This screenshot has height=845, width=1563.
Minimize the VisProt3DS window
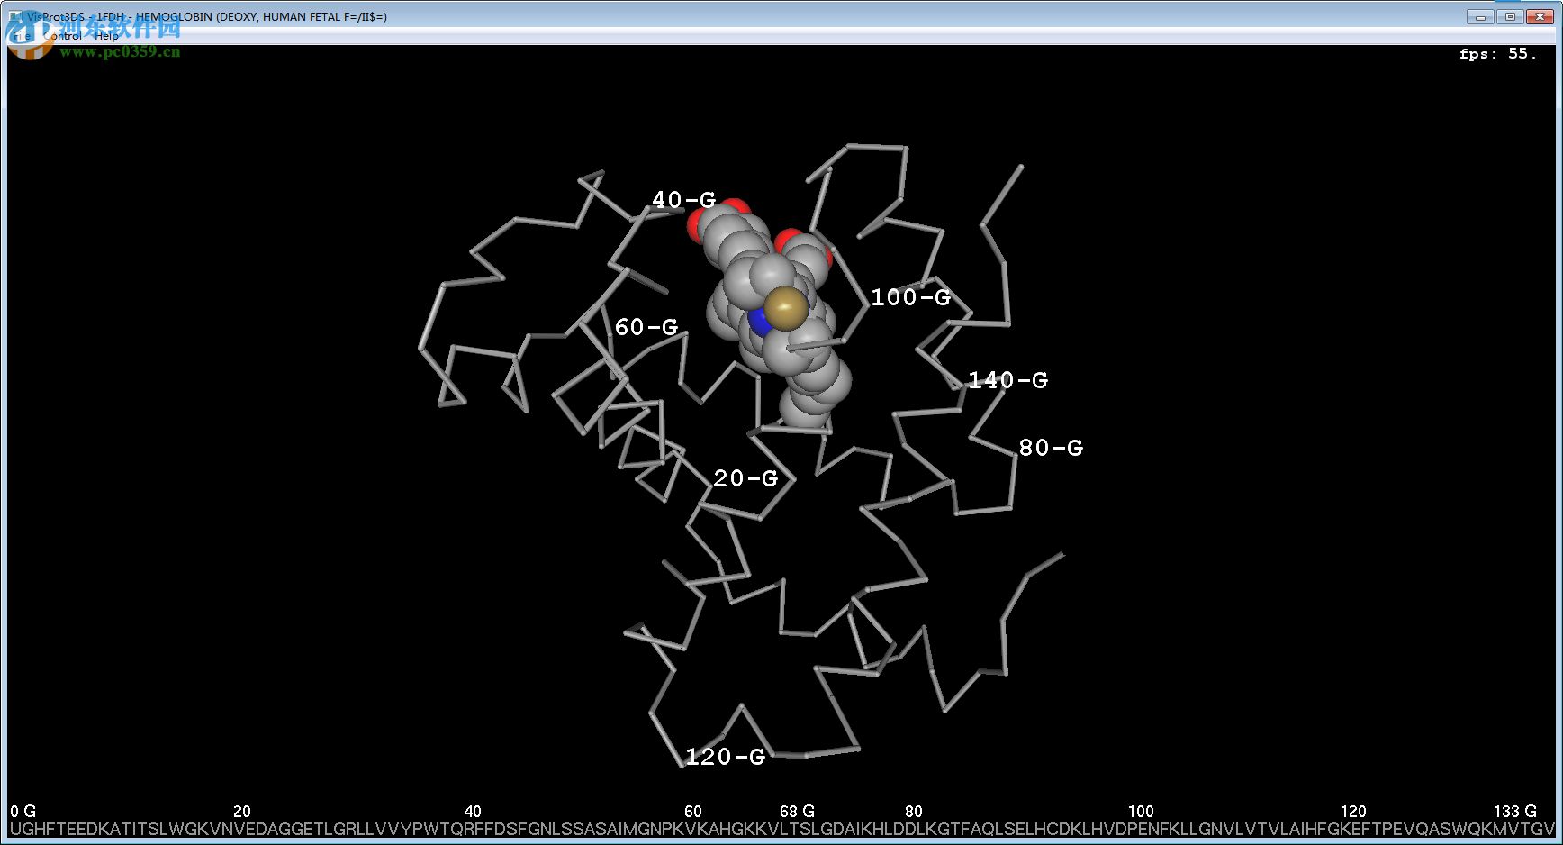1480,16
